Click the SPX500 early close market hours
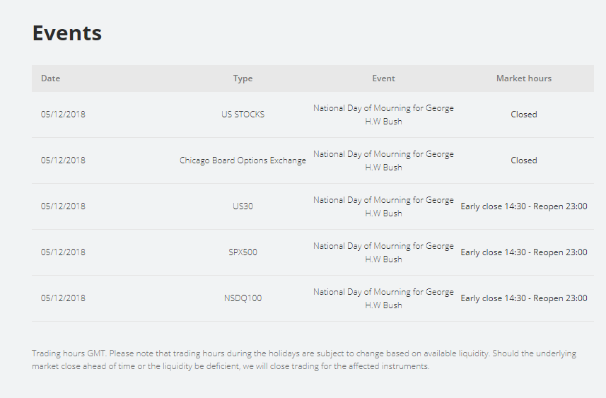This screenshot has width=606, height=398. click(x=523, y=252)
